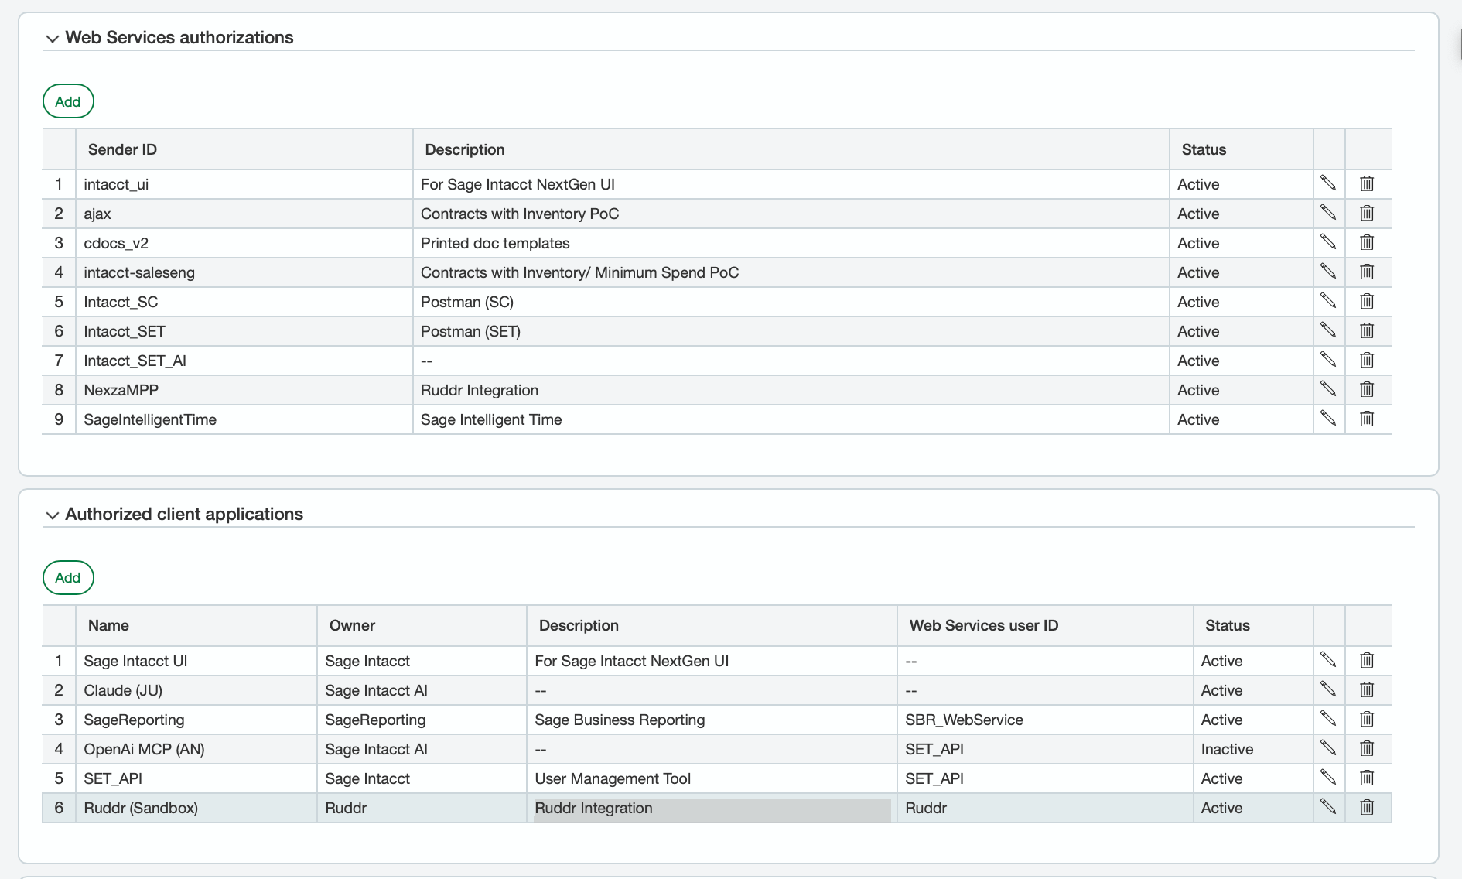Screen dimensions: 1462x879
Task: Edit the User Management Tool application row
Action: pyautogui.click(x=1328, y=778)
